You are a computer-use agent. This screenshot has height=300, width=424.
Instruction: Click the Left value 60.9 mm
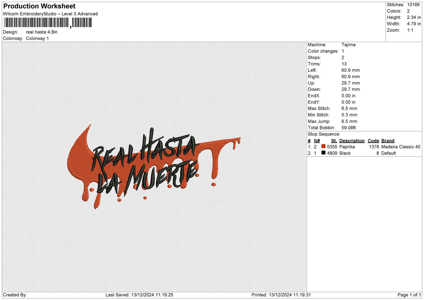tap(351, 70)
